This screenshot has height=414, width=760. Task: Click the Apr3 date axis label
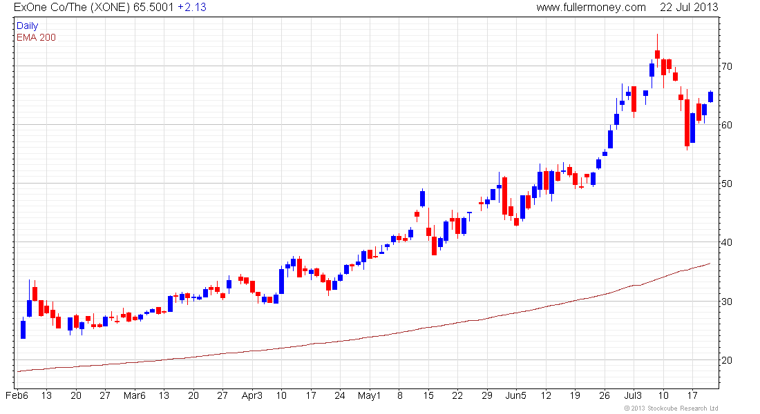click(251, 395)
